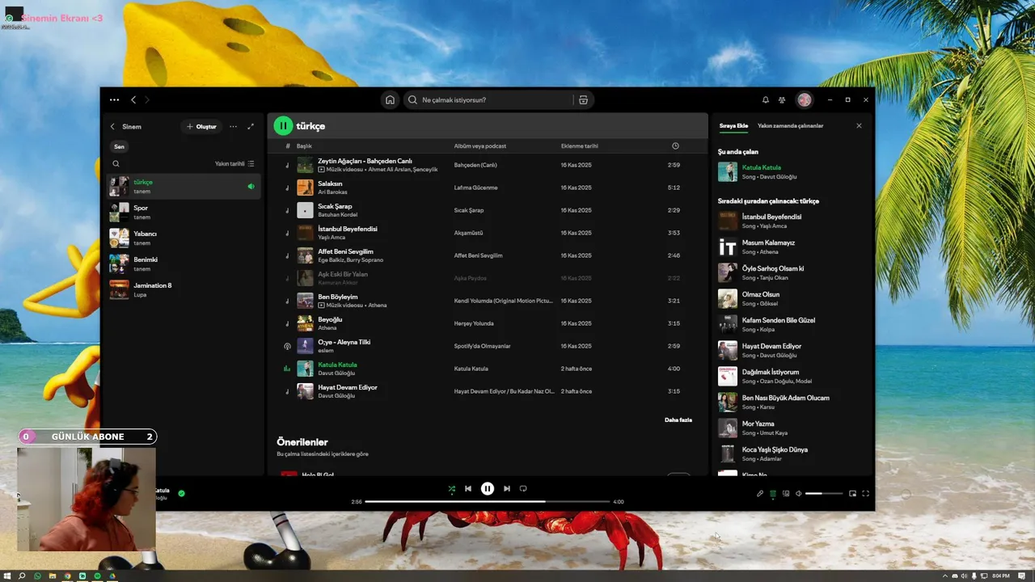The height and width of the screenshot is (582, 1035).
Task: Select İstanbul Beyefendisi in the playlist
Action: pos(488,233)
